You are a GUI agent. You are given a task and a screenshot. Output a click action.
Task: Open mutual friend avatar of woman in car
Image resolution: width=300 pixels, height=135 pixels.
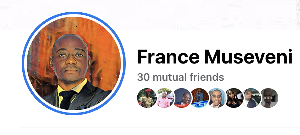(234, 98)
